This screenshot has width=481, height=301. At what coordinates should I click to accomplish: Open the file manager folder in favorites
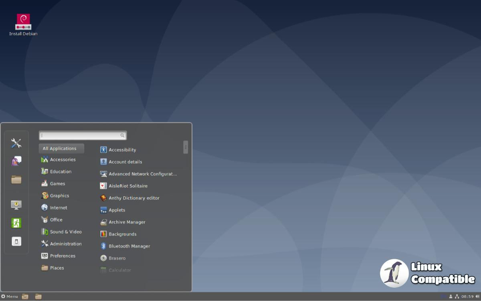click(x=16, y=179)
